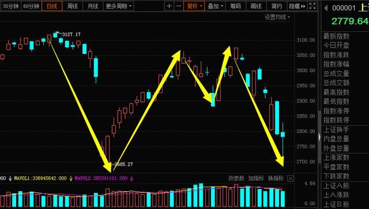Close the volume indicator panel X icon
This screenshot has width=369, height=209.
(x=291, y=179)
